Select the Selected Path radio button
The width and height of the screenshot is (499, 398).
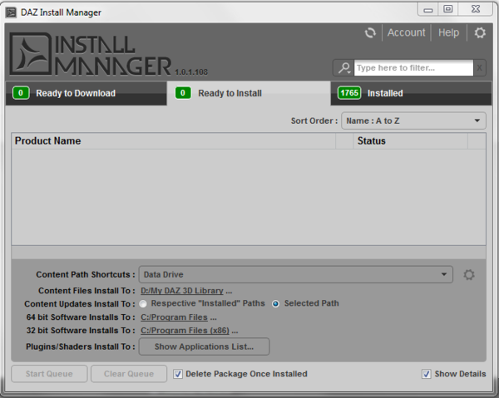point(275,303)
